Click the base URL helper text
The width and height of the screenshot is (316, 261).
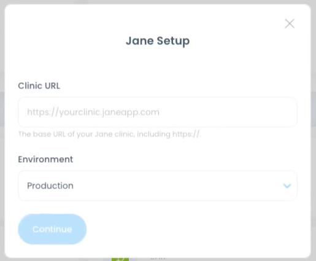[x=110, y=134]
